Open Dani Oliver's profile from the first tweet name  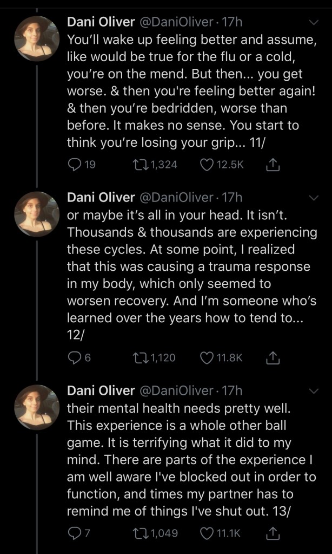coord(101,23)
